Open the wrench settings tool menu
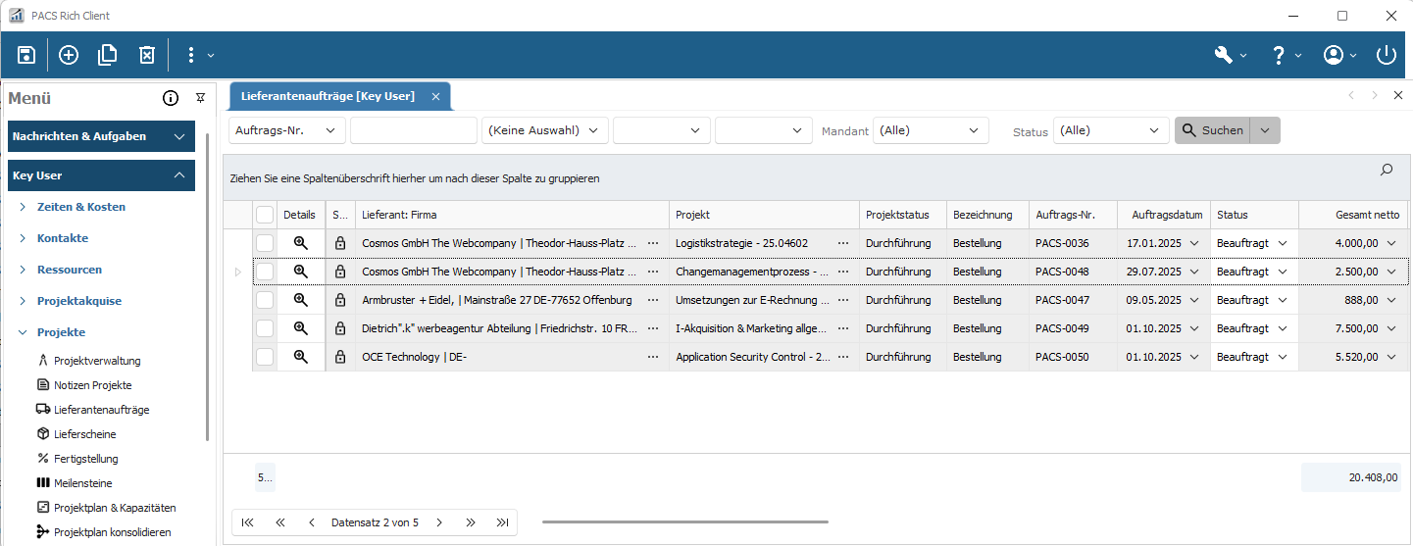 [x=1223, y=55]
